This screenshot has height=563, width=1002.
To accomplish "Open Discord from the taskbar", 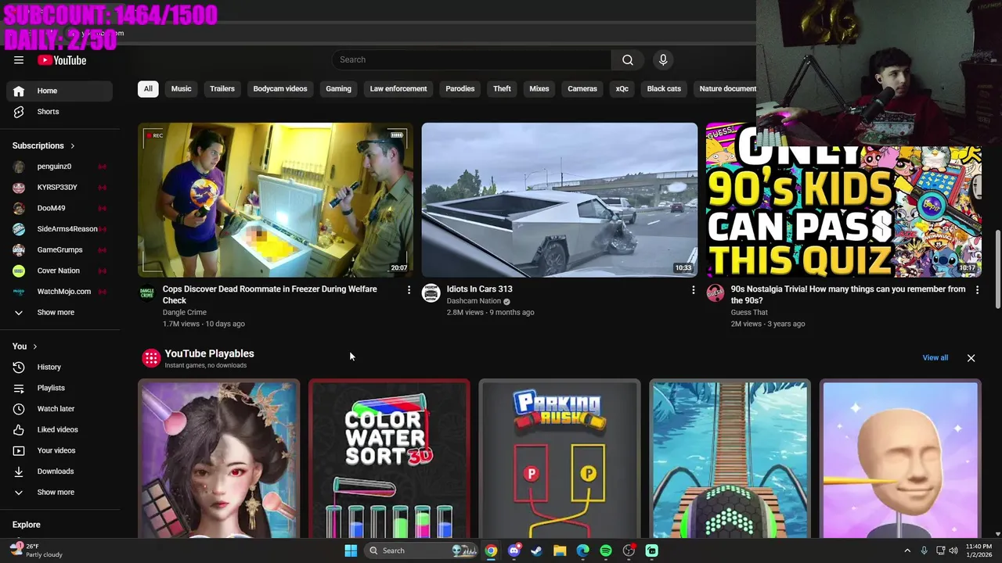I will click(x=514, y=550).
